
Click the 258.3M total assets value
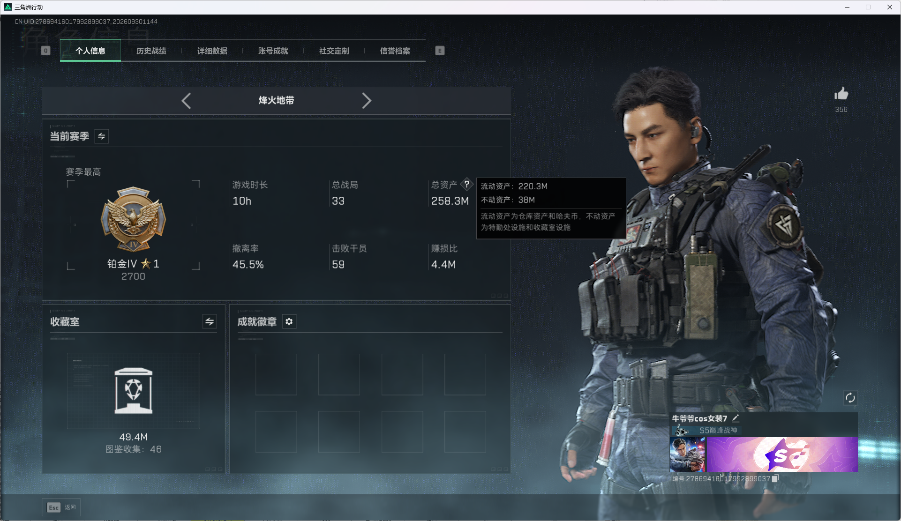point(450,201)
